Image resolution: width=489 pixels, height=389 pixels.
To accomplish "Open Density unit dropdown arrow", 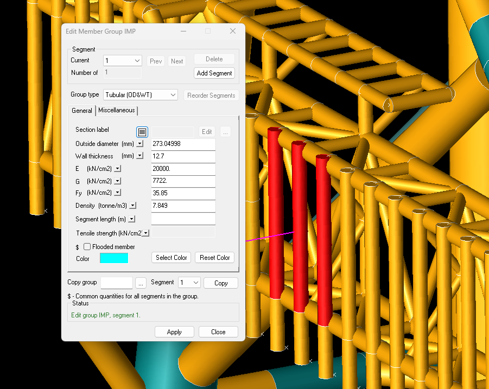I will pos(133,206).
